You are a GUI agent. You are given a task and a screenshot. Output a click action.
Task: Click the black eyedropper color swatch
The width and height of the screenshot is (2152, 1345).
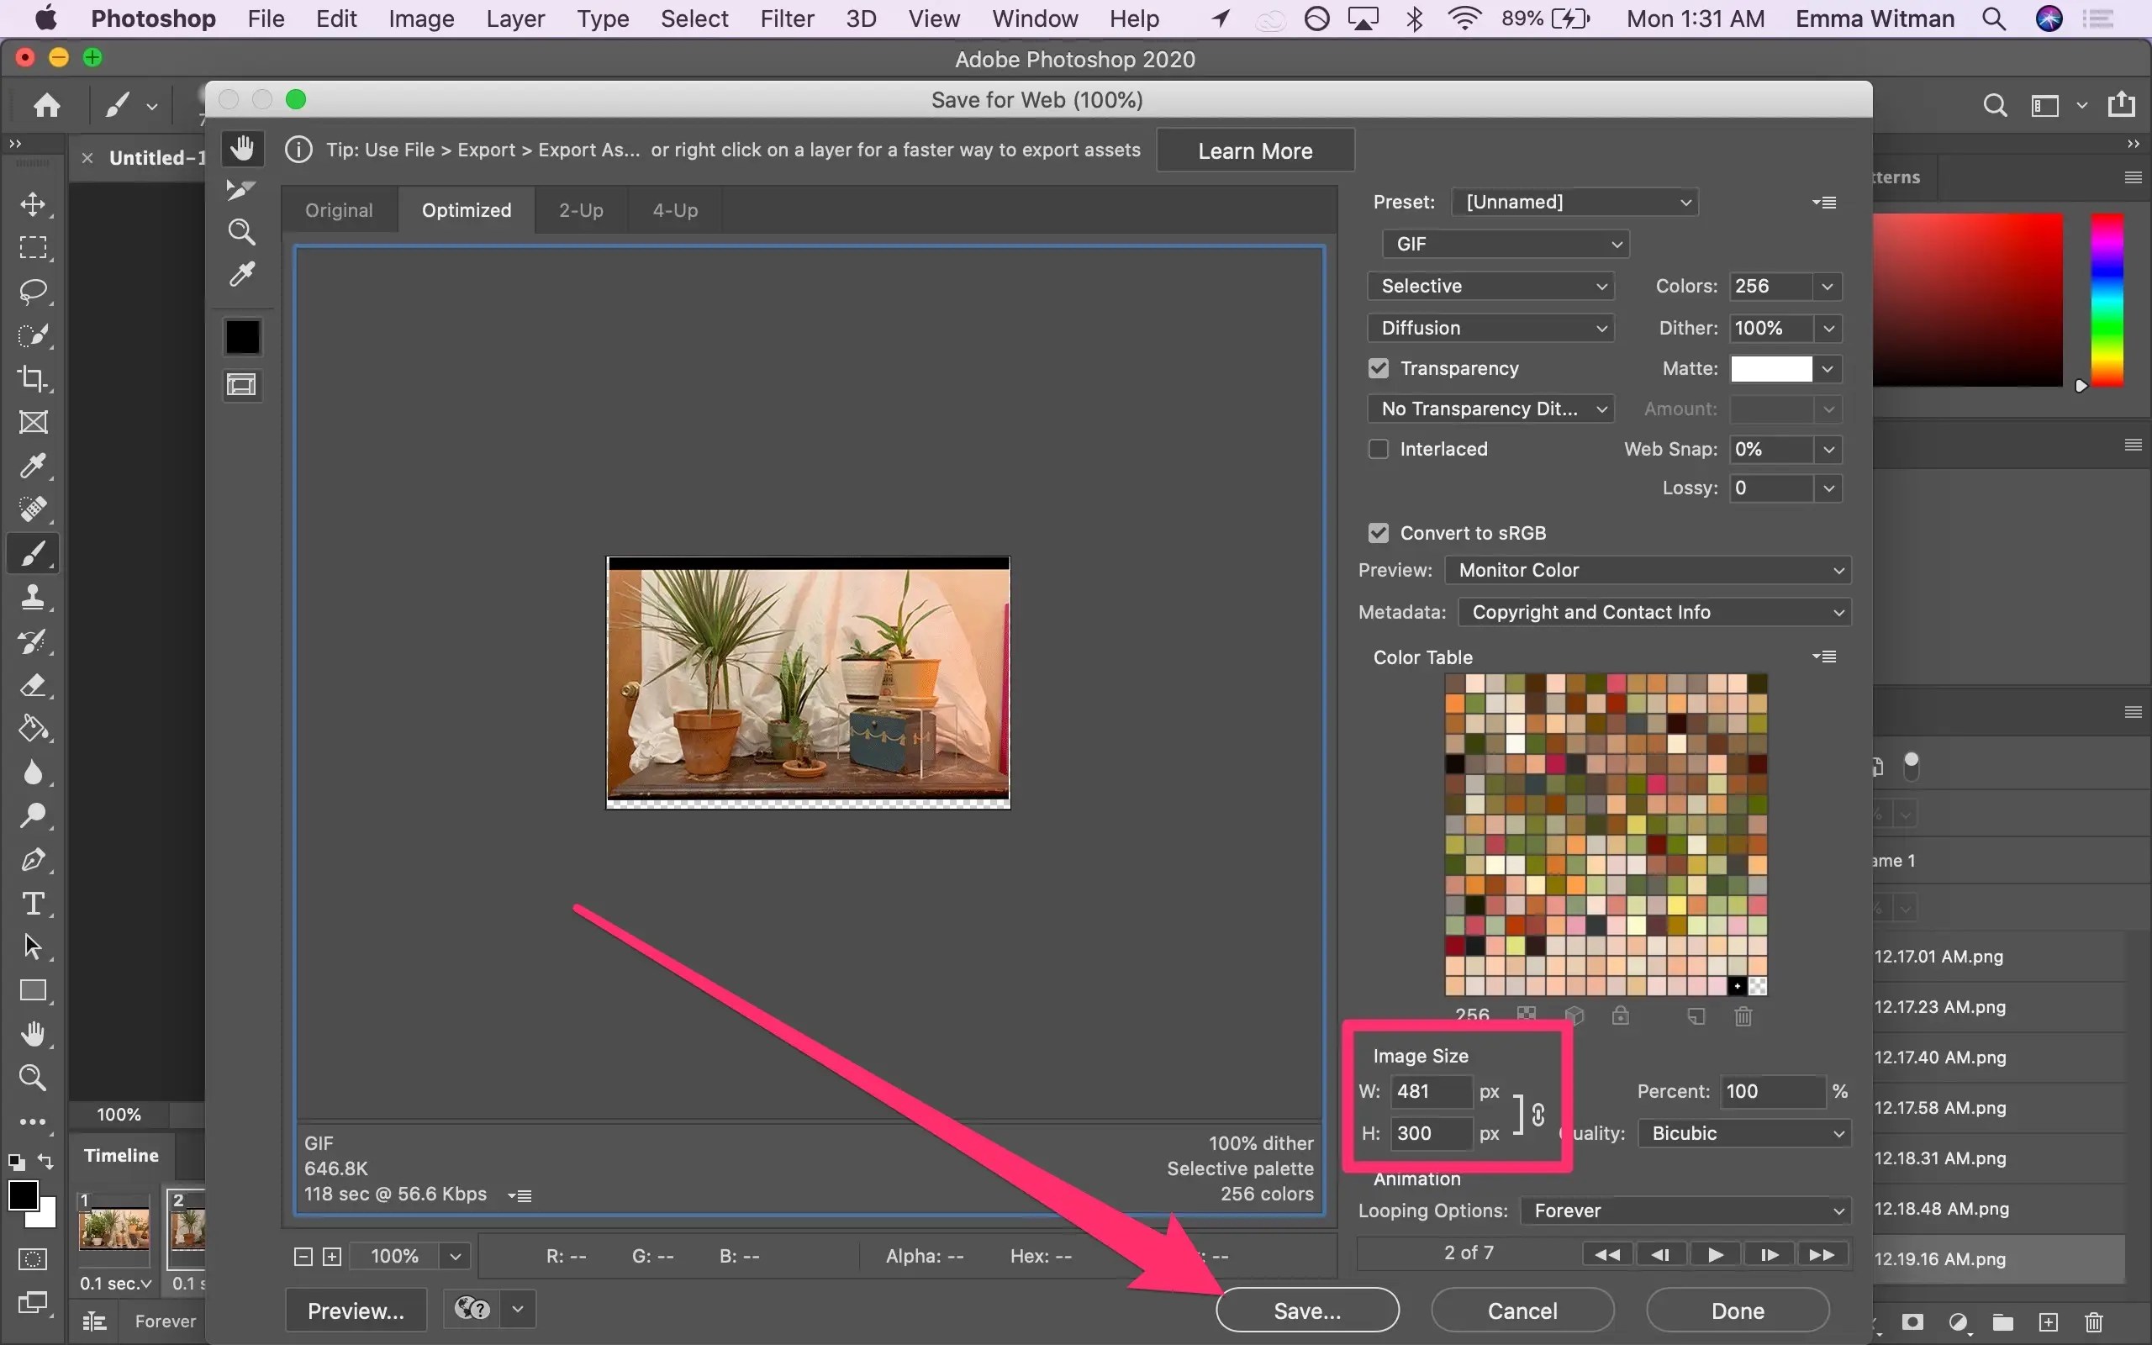tap(242, 337)
